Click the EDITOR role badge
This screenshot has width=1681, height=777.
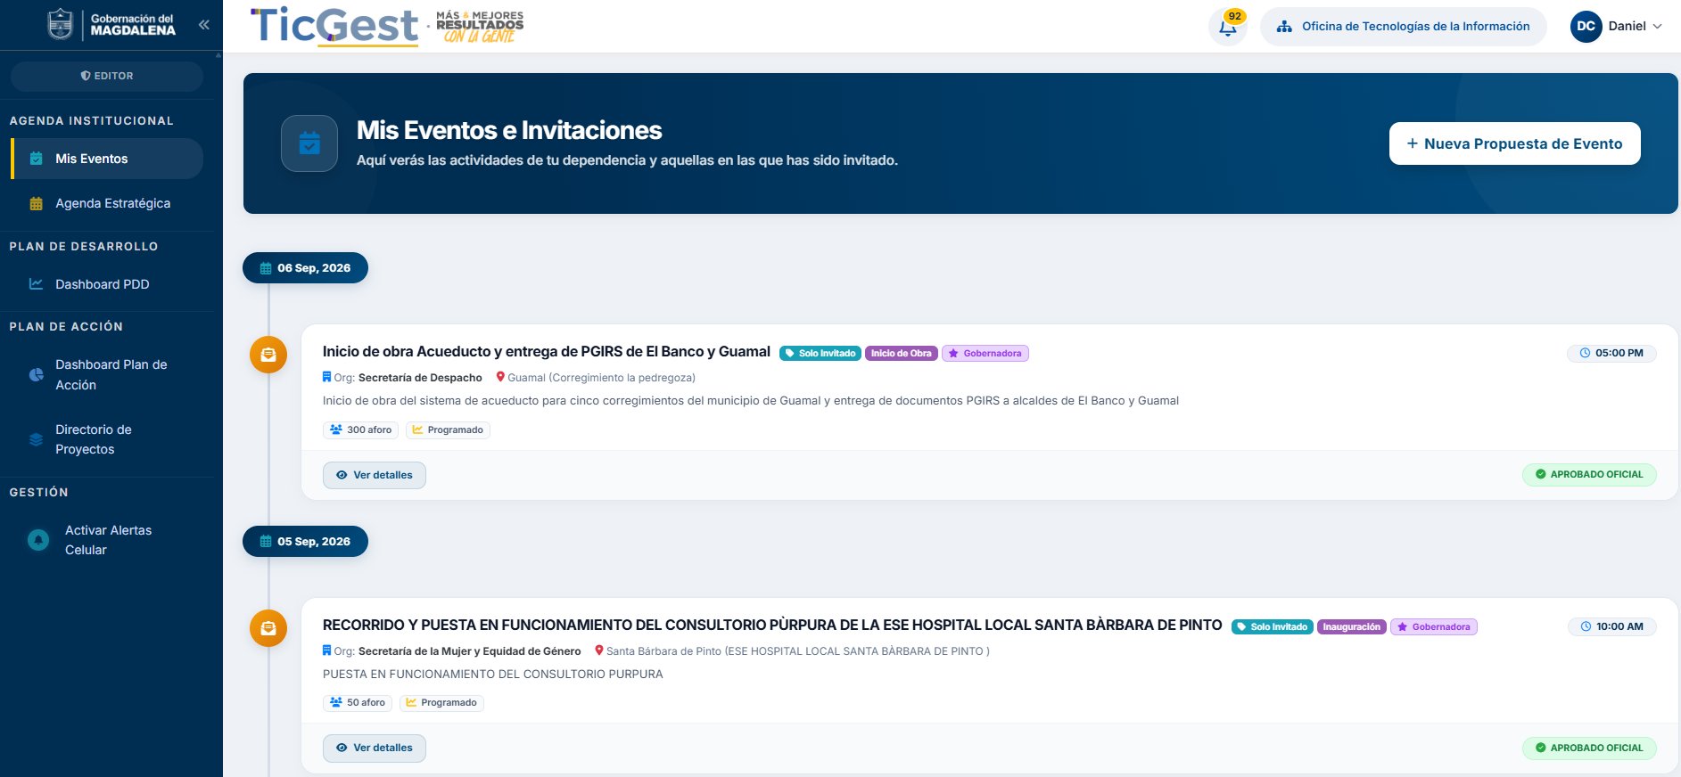(107, 76)
